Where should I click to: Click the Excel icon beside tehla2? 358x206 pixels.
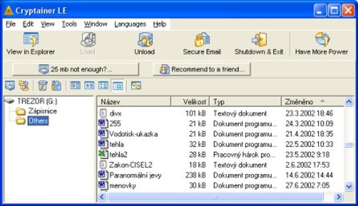103,154
